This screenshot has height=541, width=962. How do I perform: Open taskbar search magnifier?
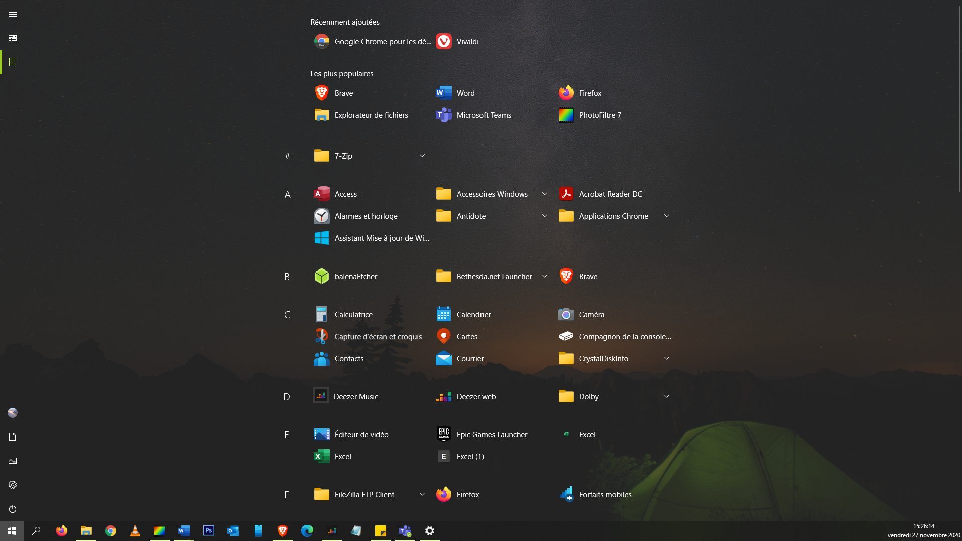(x=36, y=531)
